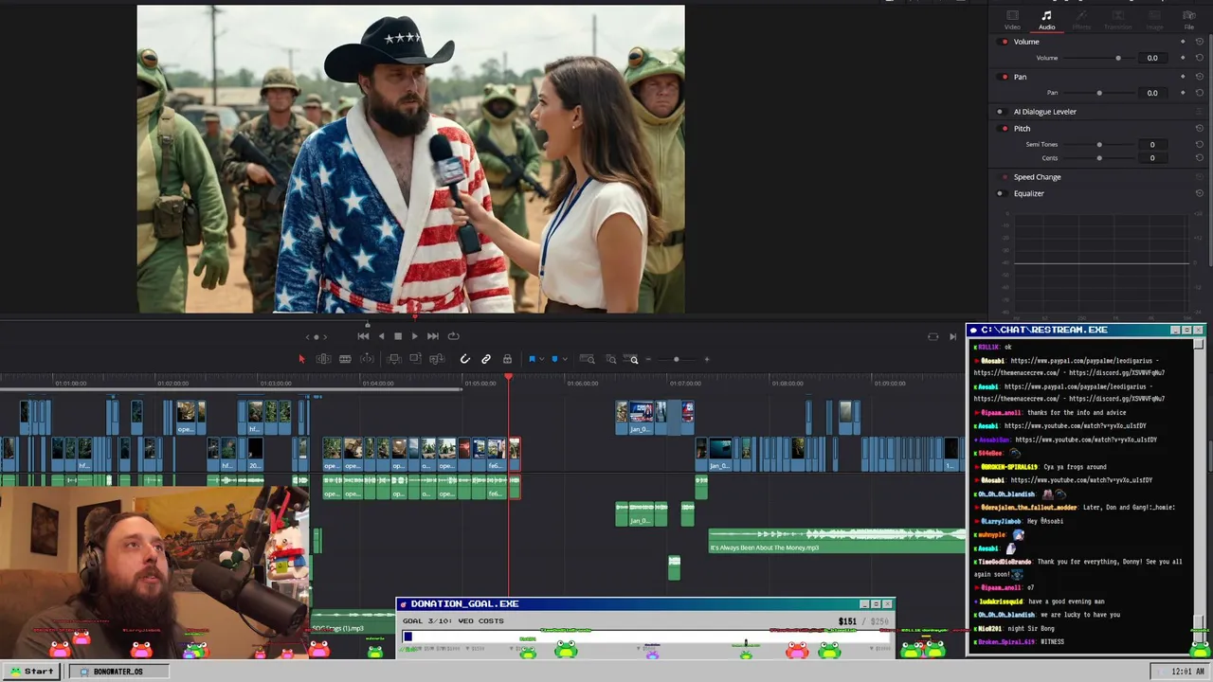Click the Start button on taskbar
This screenshot has height=682, width=1213.
click(32, 671)
